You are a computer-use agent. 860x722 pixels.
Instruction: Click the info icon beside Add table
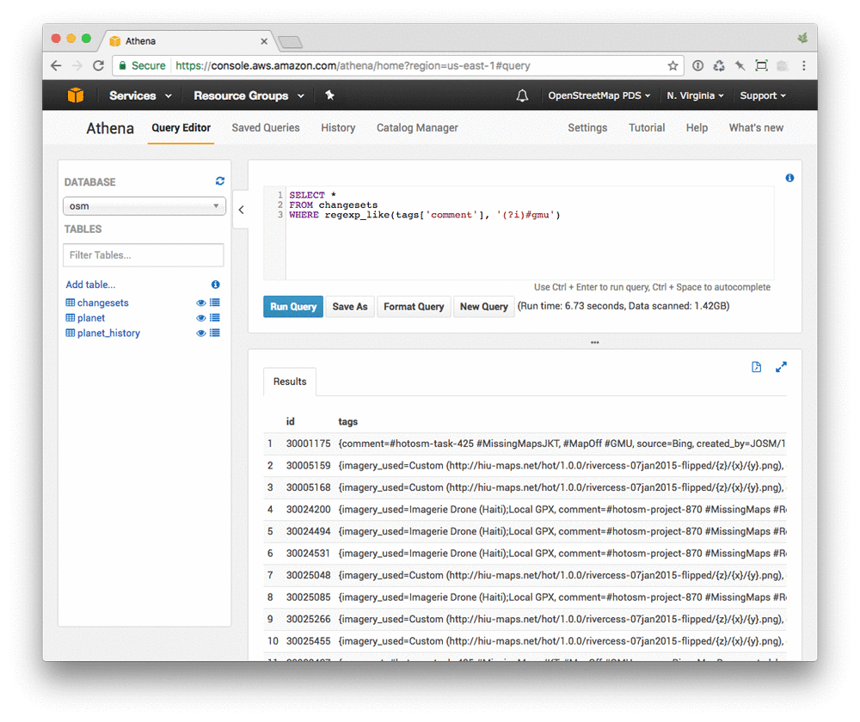[x=216, y=285]
